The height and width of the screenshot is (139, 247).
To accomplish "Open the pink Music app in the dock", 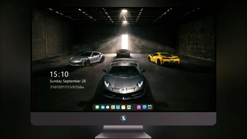I will [x=139, y=107].
